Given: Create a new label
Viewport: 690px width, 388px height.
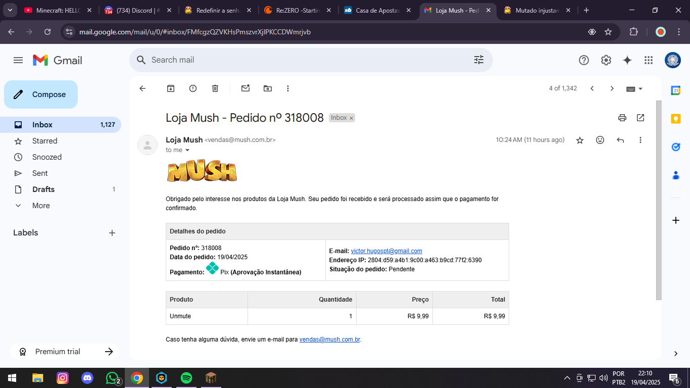Looking at the screenshot, I should click(x=112, y=233).
